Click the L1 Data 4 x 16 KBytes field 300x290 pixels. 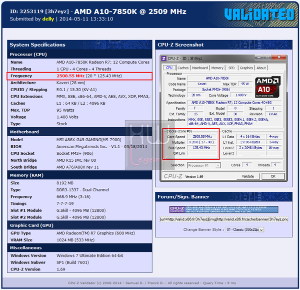[250, 136]
